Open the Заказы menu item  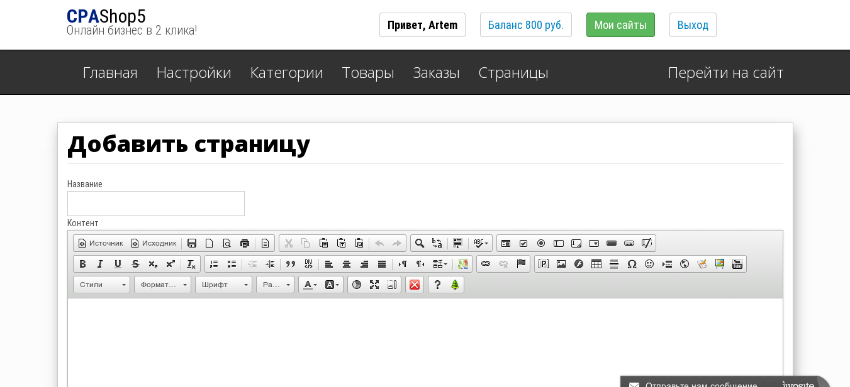(436, 72)
